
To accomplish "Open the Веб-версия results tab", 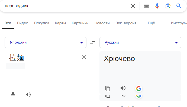I will (x=126, y=23).
